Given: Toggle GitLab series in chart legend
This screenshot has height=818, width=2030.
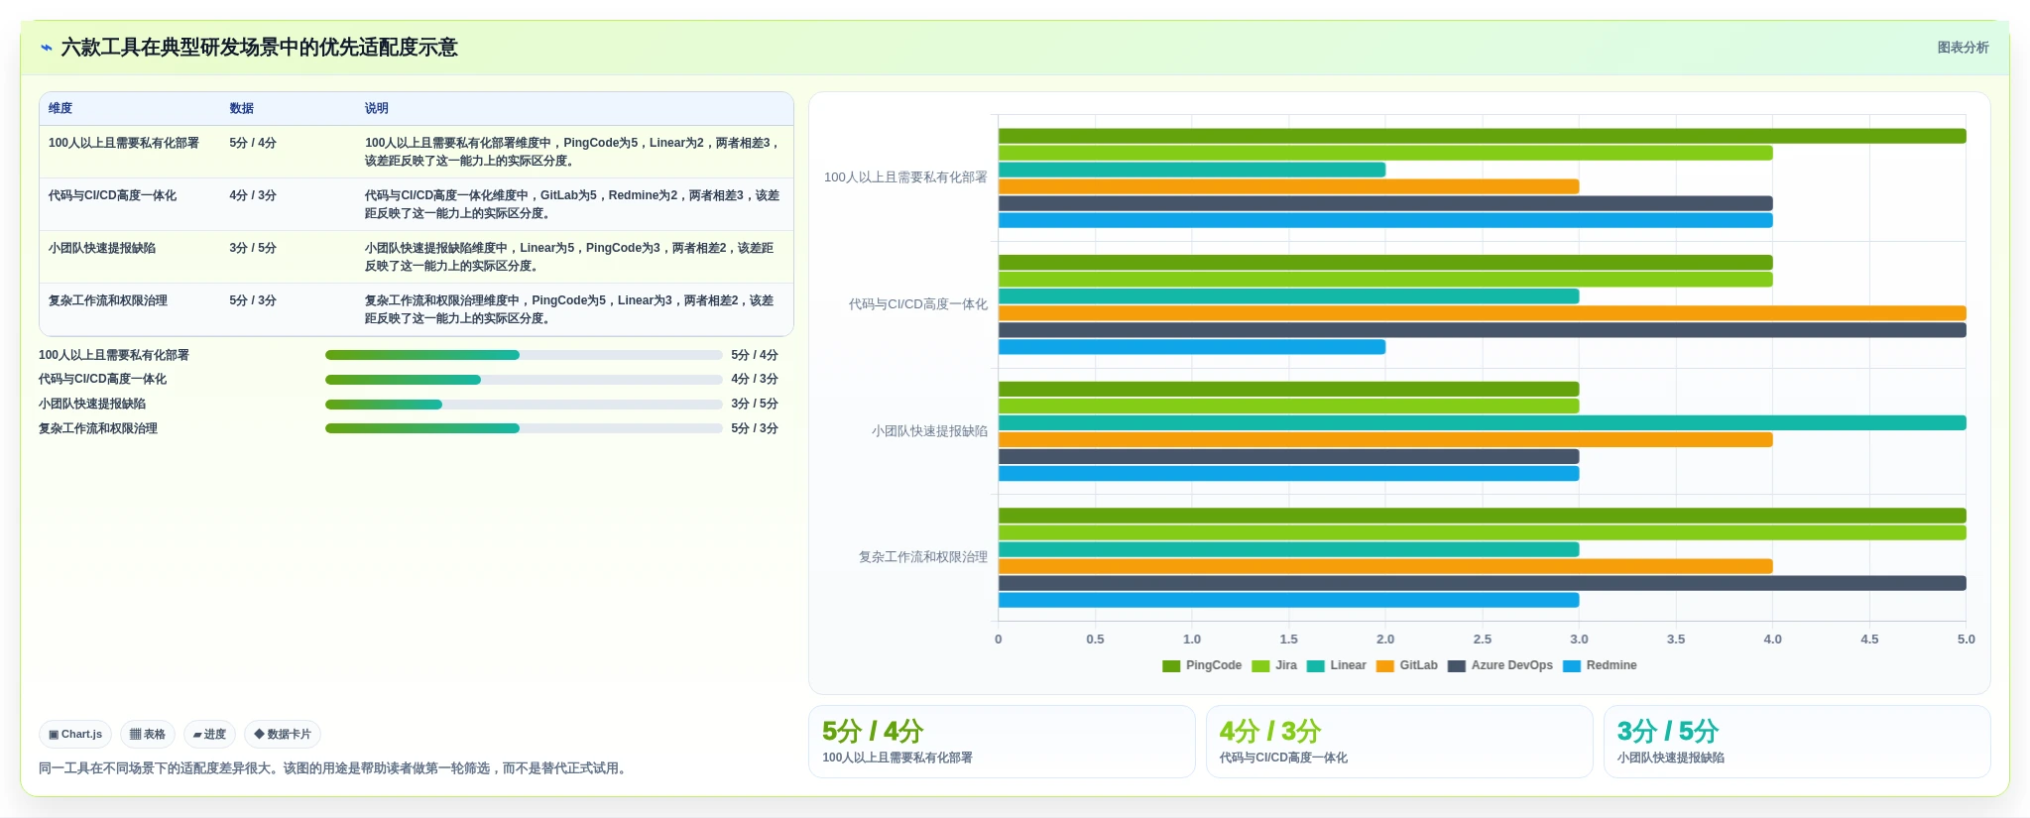Looking at the screenshot, I should point(1407,665).
